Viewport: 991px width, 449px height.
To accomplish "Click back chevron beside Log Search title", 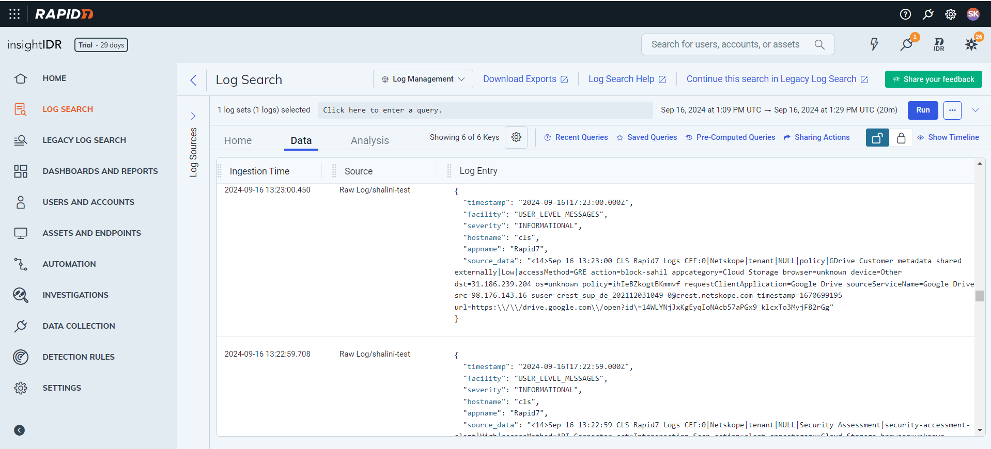I will tap(193, 80).
